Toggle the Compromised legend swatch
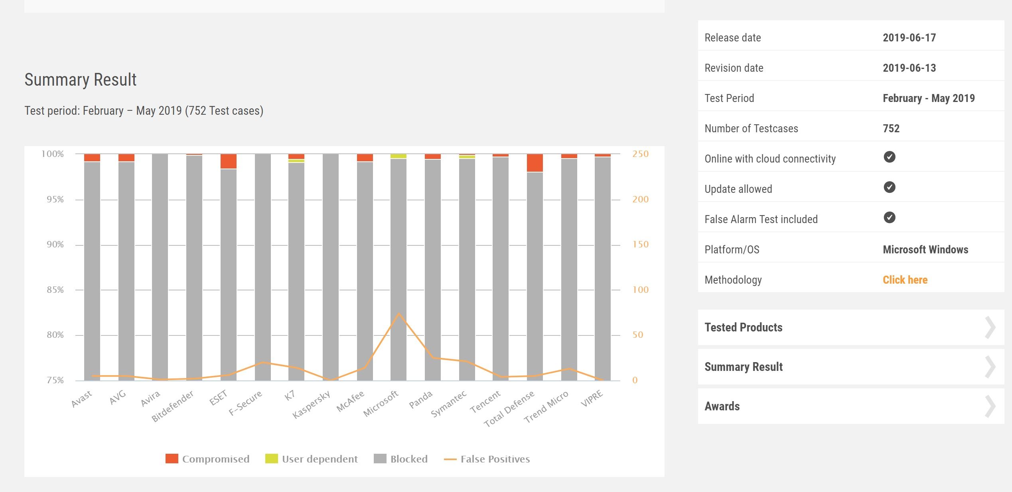The width and height of the screenshot is (1012, 492). (172, 459)
